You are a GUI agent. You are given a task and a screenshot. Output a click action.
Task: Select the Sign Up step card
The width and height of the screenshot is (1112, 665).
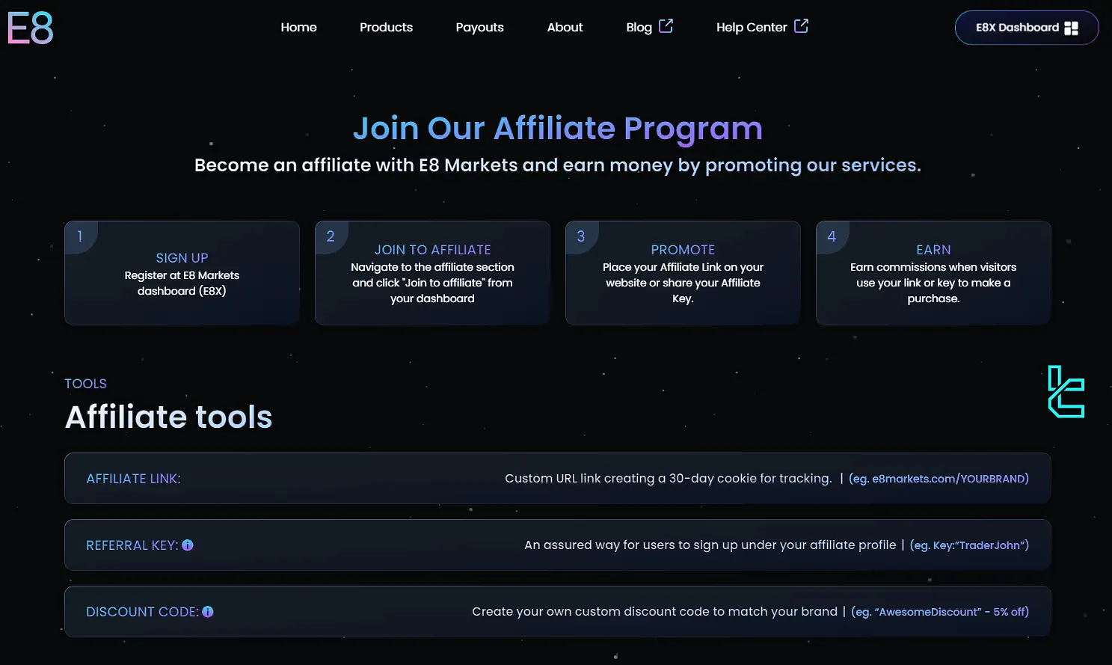182,273
